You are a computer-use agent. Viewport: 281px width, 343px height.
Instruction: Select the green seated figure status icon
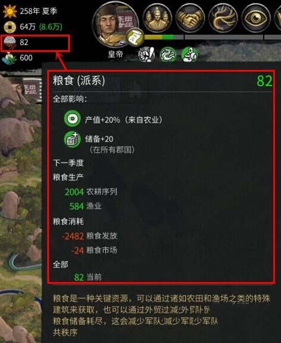coord(190,54)
